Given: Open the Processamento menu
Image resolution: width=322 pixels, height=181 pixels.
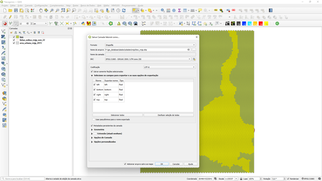Looking at the screenshot, I should (129, 6).
